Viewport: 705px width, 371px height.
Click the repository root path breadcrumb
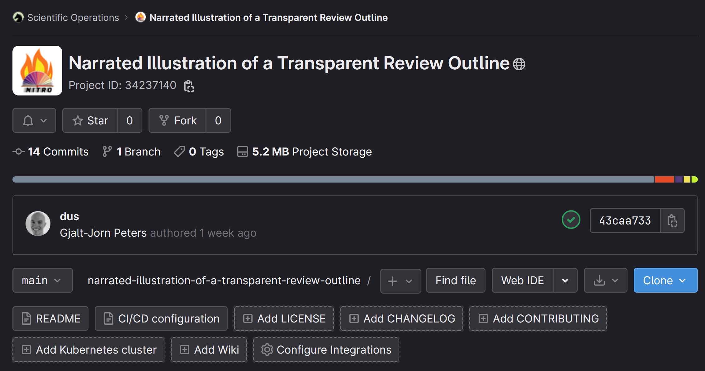point(224,281)
